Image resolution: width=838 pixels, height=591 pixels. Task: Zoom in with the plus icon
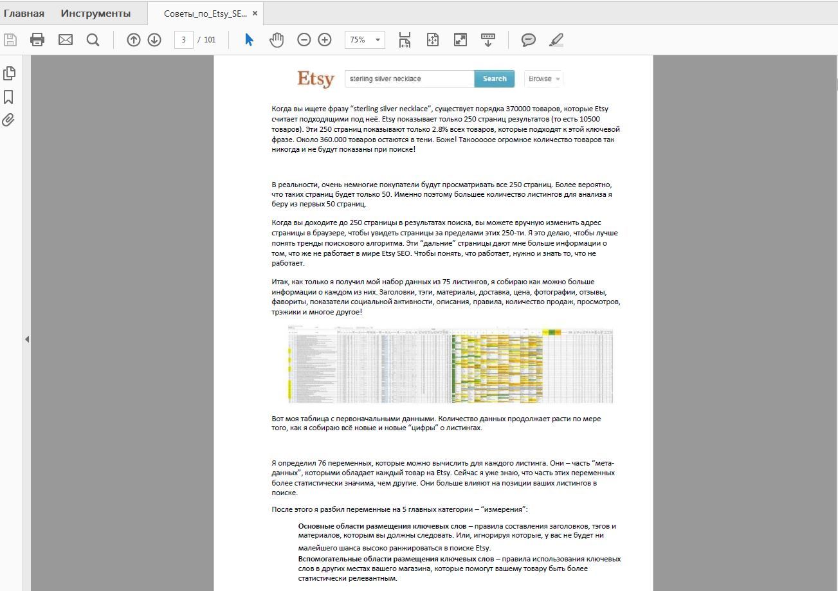[325, 40]
